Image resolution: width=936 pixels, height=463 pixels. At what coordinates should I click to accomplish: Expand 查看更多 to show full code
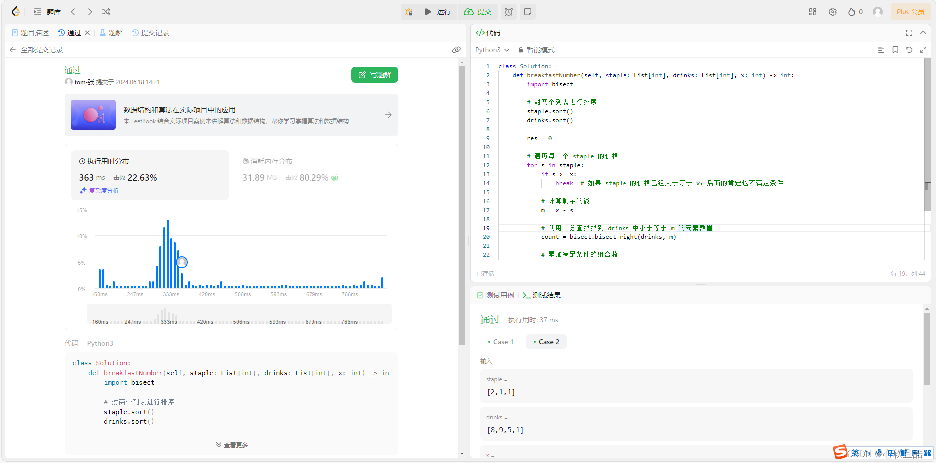[x=231, y=444]
